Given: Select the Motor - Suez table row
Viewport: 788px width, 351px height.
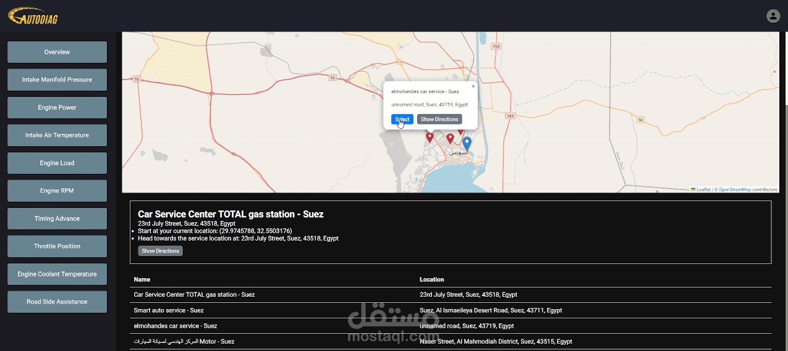Looking at the screenshot, I should (451, 341).
